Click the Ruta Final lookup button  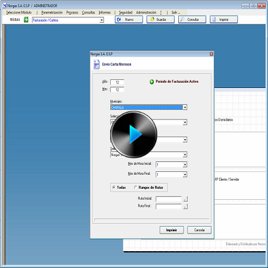point(185,206)
